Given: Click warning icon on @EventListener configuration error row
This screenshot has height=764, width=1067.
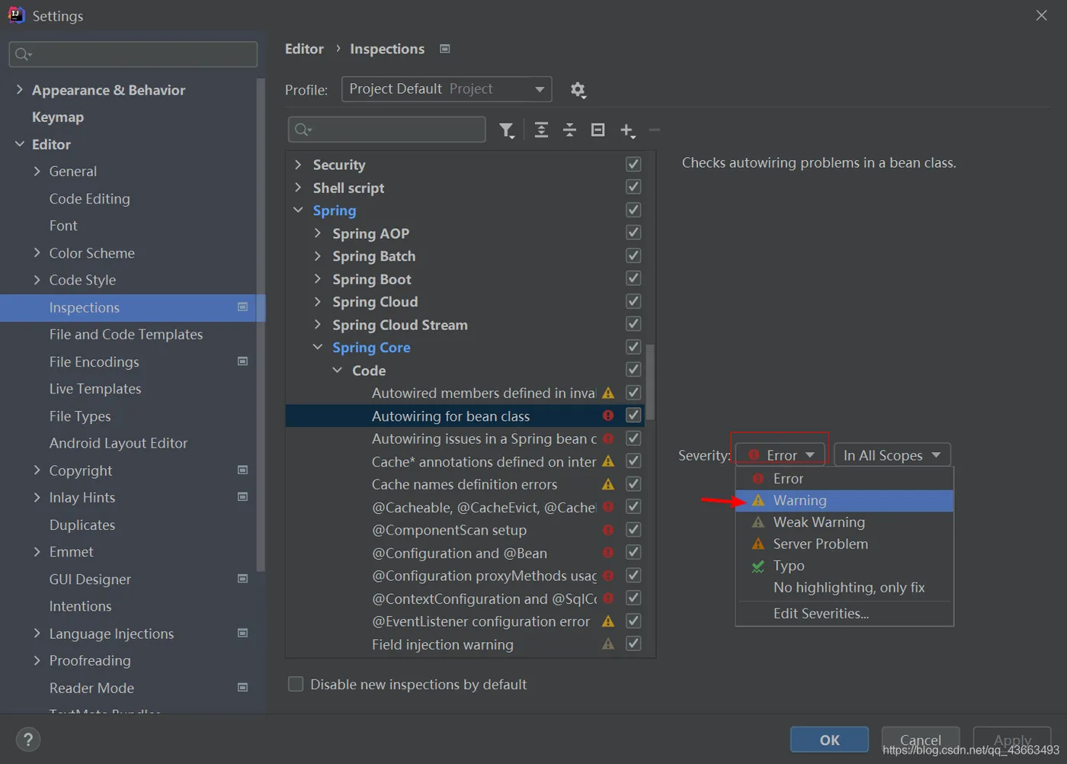Looking at the screenshot, I should pyautogui.click(x=608, y=621).
